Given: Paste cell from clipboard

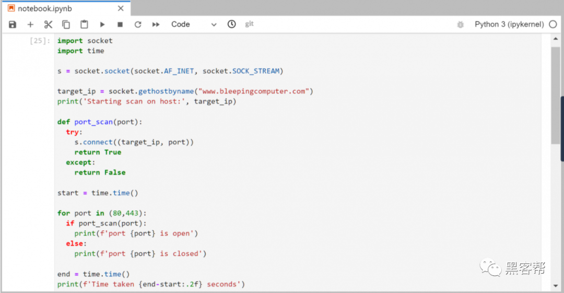Looking at the screenshot, I should [x=84, y=25].
